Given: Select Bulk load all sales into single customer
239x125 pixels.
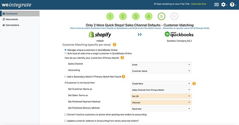Looking at the screenshot, I should 65,53.
